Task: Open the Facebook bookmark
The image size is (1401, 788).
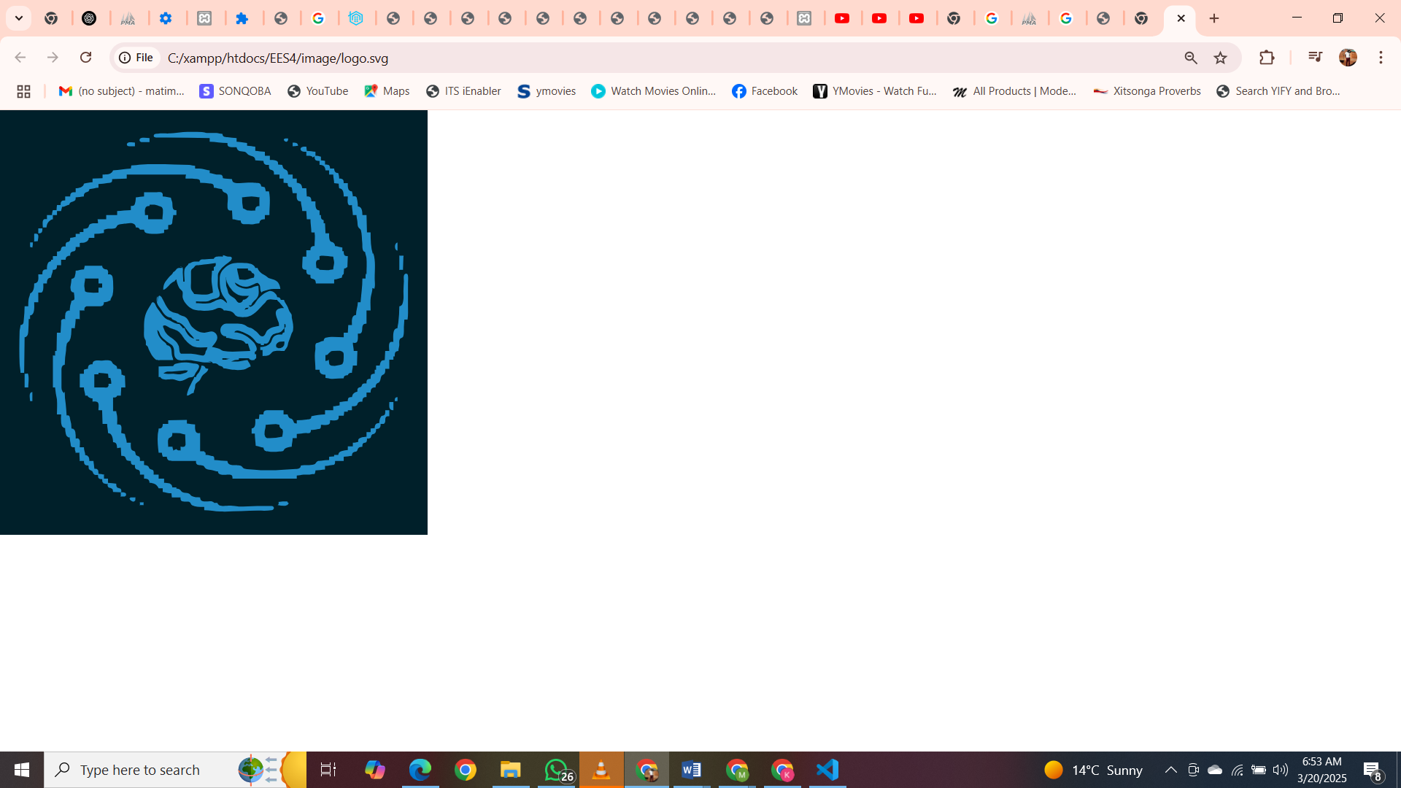Action: pos(765,91)
